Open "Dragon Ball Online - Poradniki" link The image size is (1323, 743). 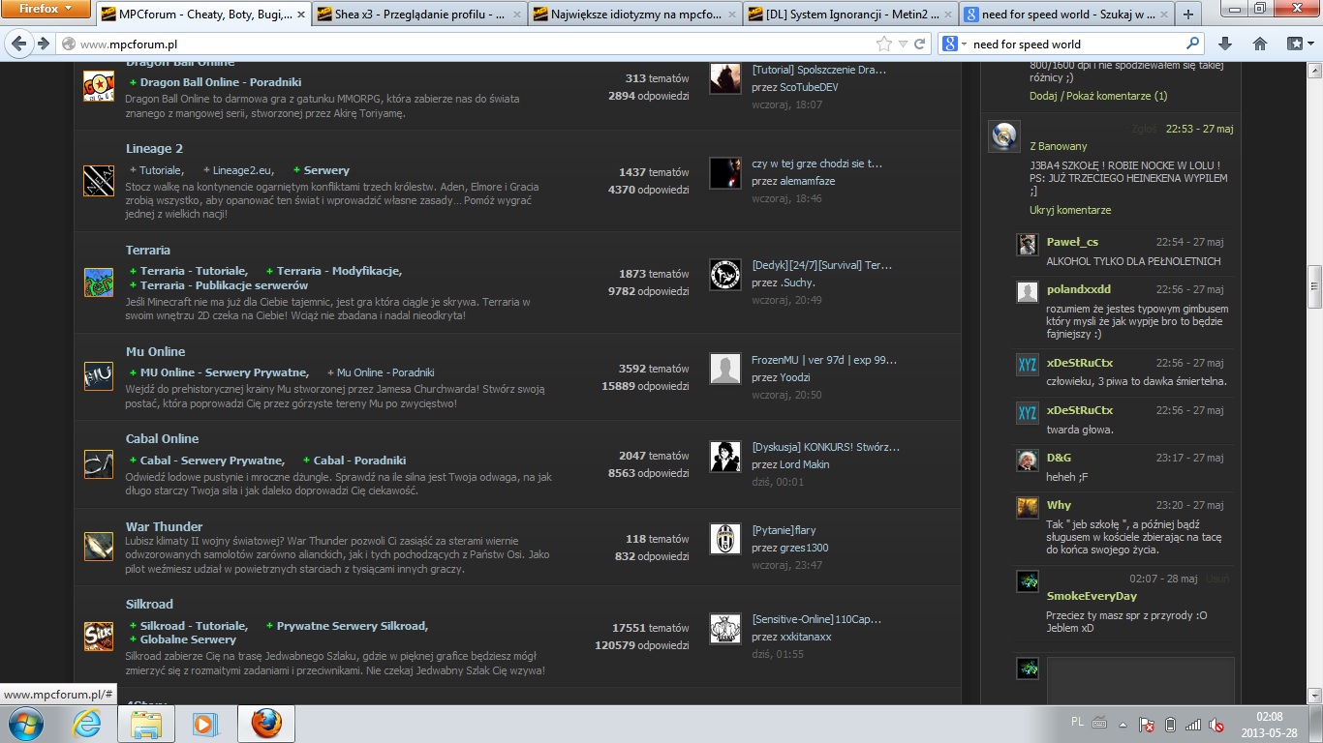(x=221, y=82)
